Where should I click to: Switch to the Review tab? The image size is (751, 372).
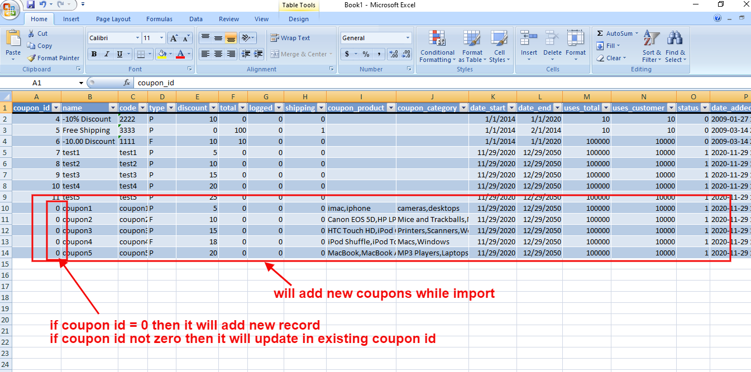(x=229, y=19)
